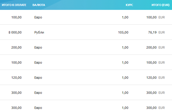Click the 120,00 payment amount cell
The width and height of the screenshot is (172, 112).
(16, 78)
